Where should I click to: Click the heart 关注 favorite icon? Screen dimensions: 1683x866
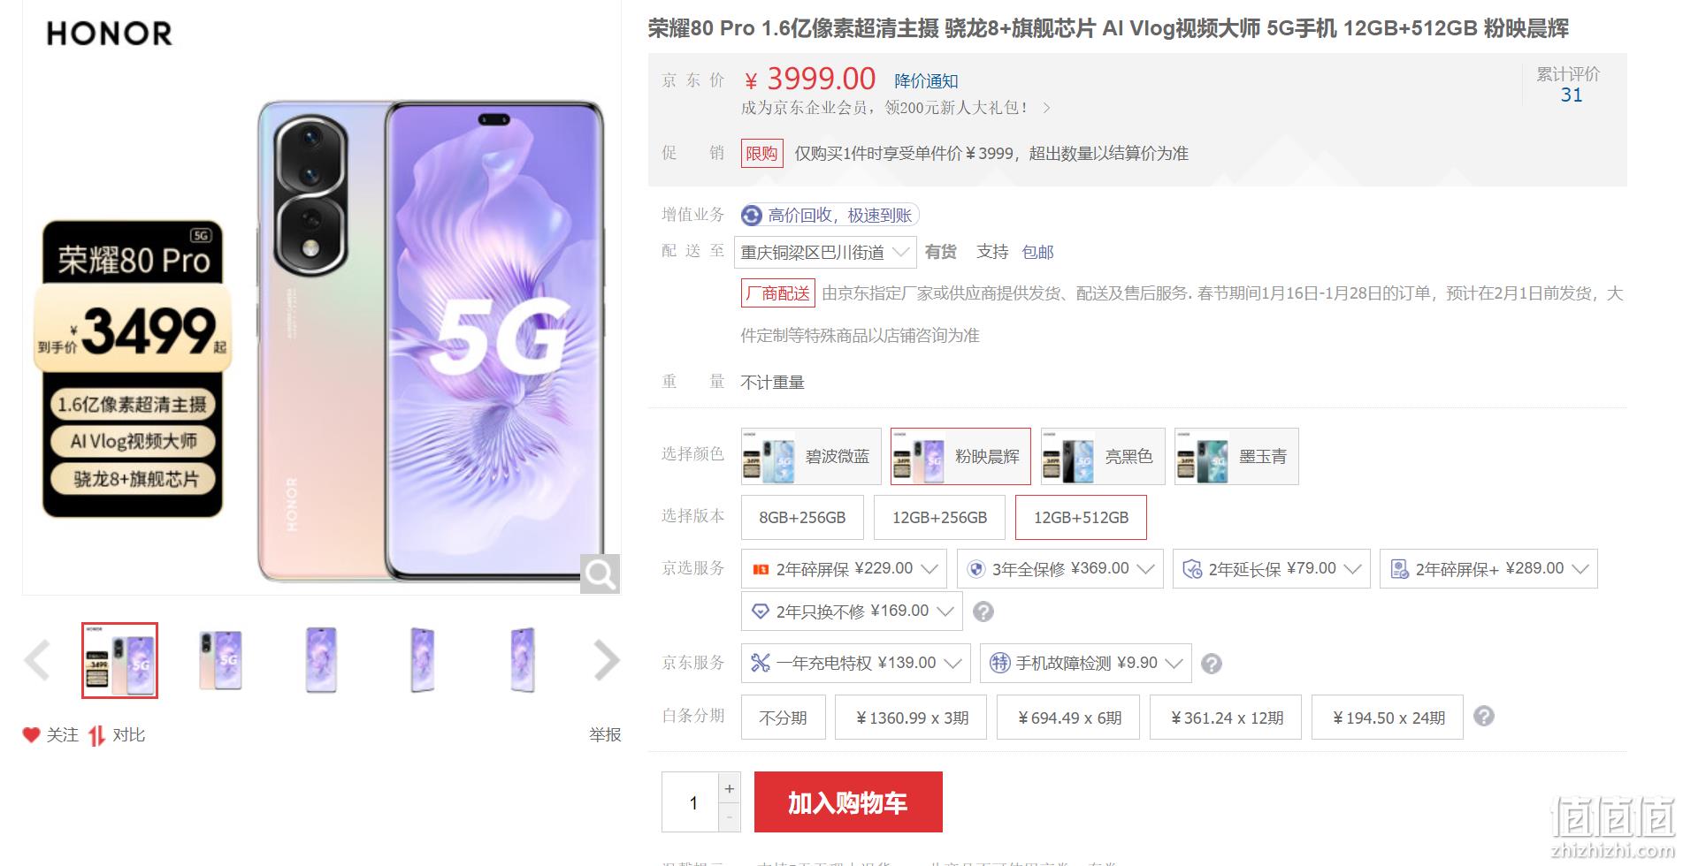pyautogui.click(x=32, y=734)
